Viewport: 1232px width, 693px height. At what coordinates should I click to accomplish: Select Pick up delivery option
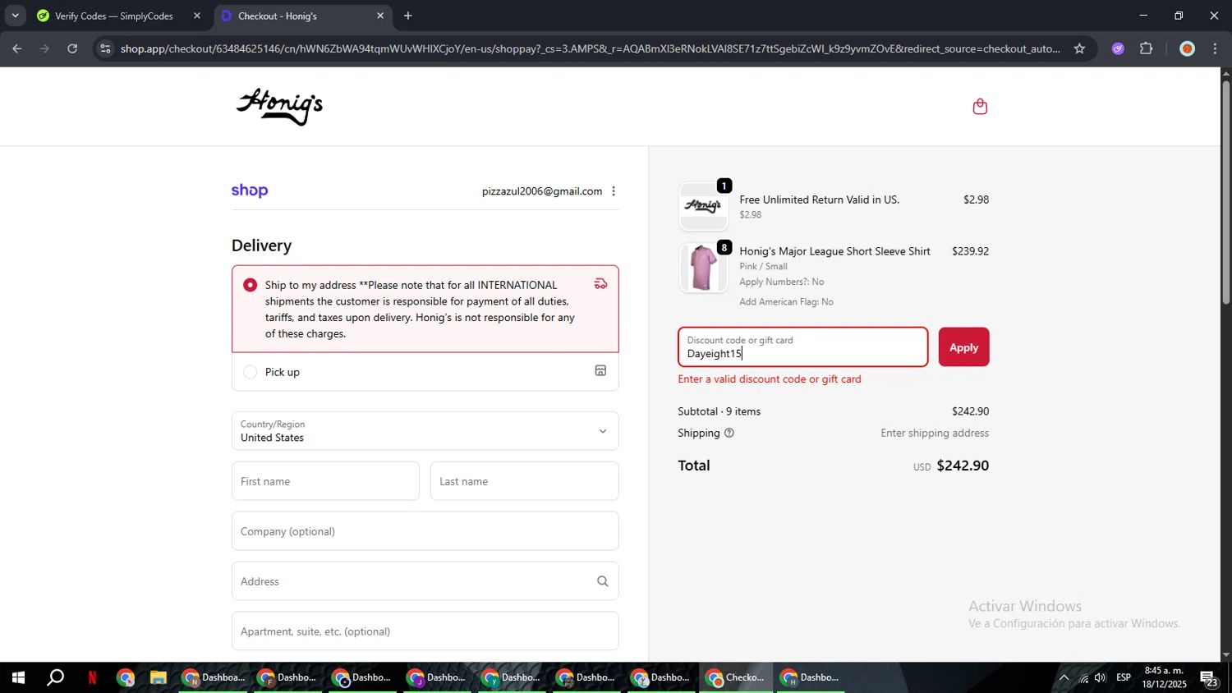(250, 372)
